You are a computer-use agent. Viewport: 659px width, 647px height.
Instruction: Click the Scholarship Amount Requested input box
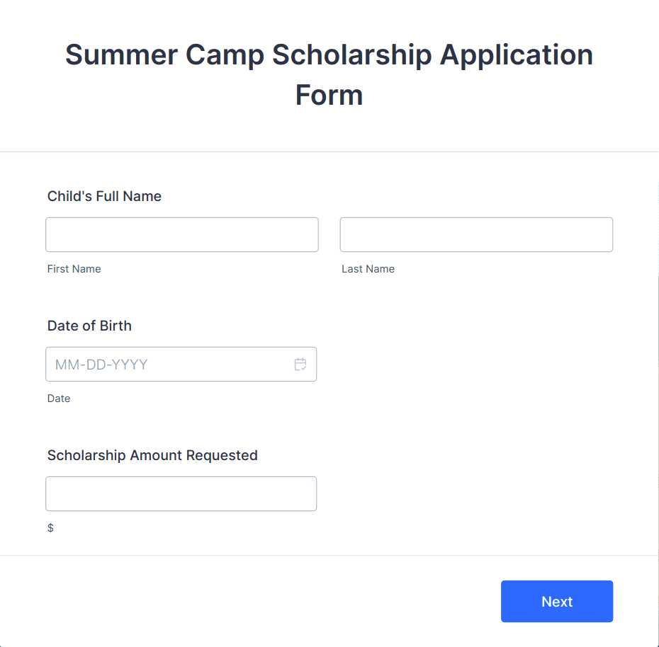pos(181,493)
